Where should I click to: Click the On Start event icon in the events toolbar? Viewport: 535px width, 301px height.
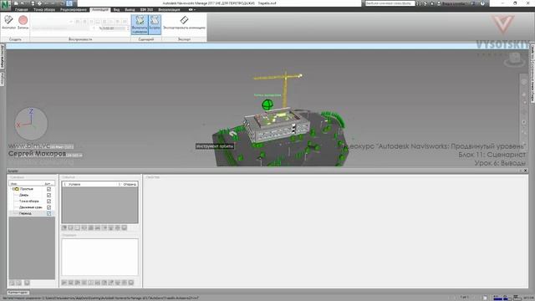(x=64, y=227)
